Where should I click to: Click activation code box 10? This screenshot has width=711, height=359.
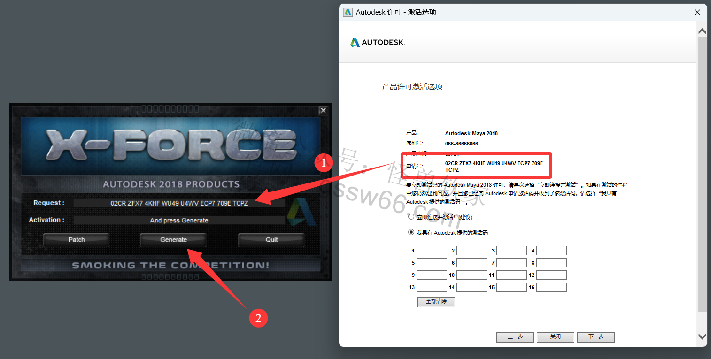471,275
